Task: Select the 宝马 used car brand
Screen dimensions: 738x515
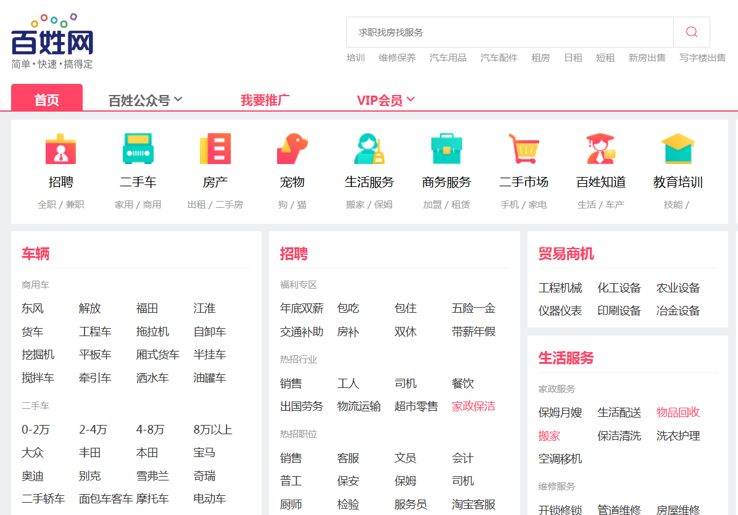Action: click(204, 453)
